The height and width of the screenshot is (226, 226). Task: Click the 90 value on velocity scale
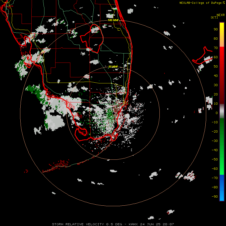(216, 29)
